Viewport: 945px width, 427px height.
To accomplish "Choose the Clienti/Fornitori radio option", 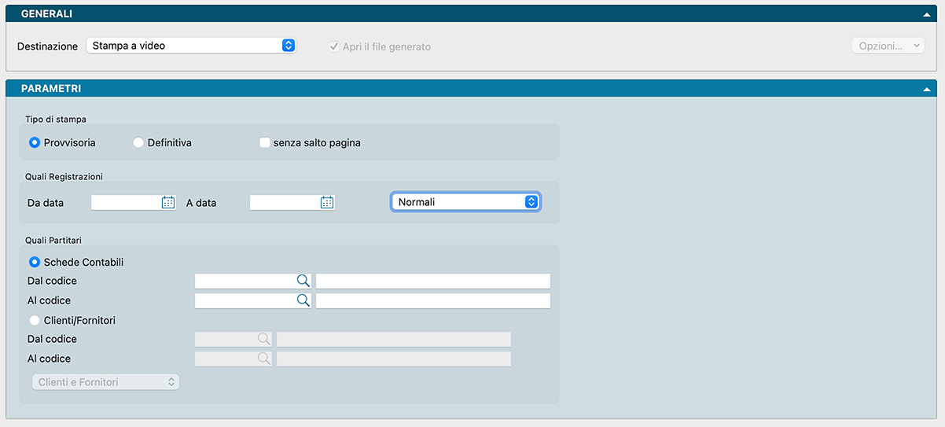I will point(35,320).
